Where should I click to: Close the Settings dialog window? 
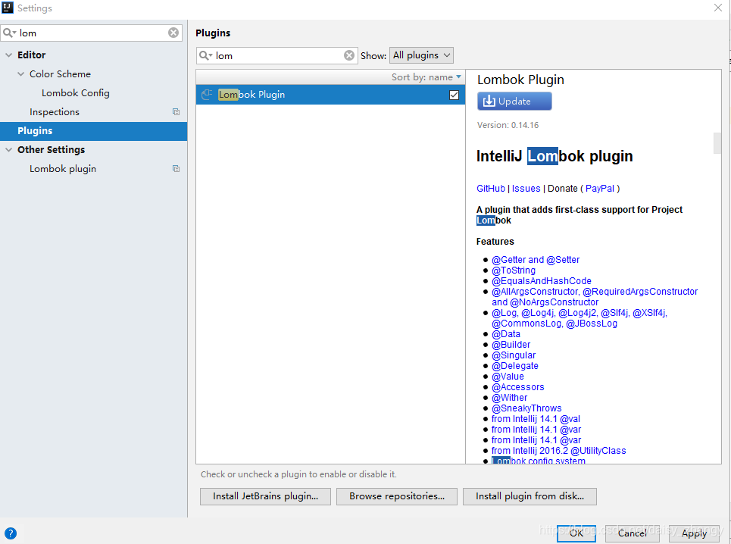[x=718, y=8]
